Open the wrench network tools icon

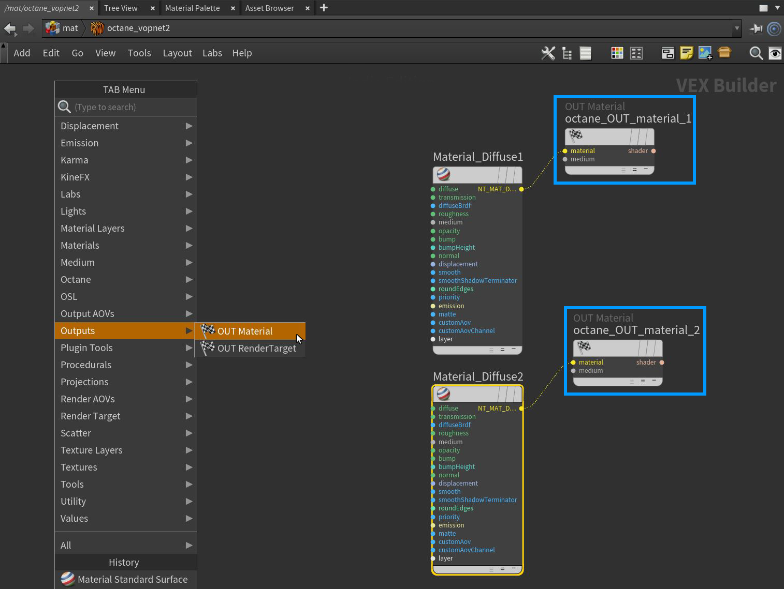pyautogui.click(x=548, y=53)
